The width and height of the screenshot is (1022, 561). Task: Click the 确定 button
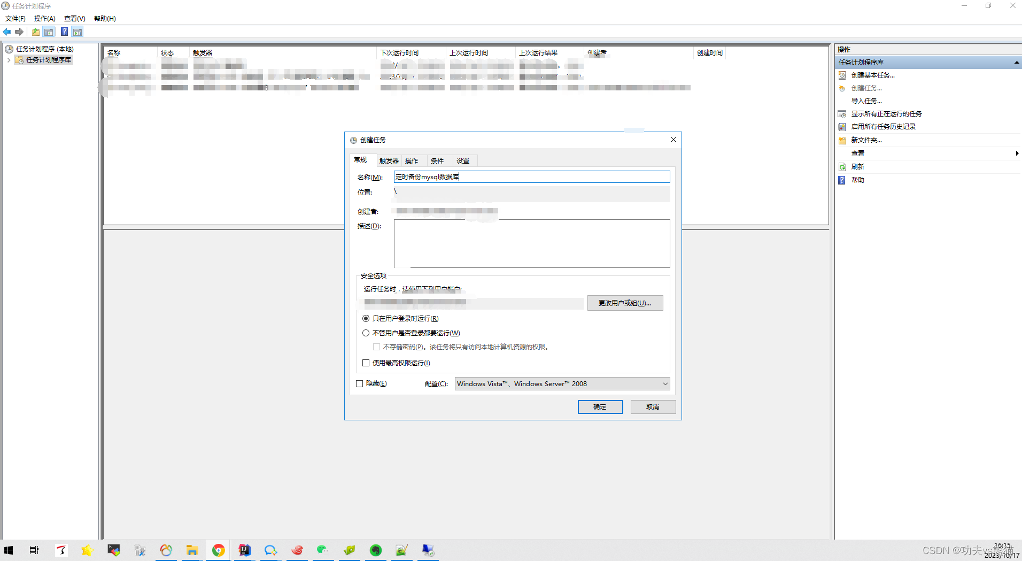600,407
